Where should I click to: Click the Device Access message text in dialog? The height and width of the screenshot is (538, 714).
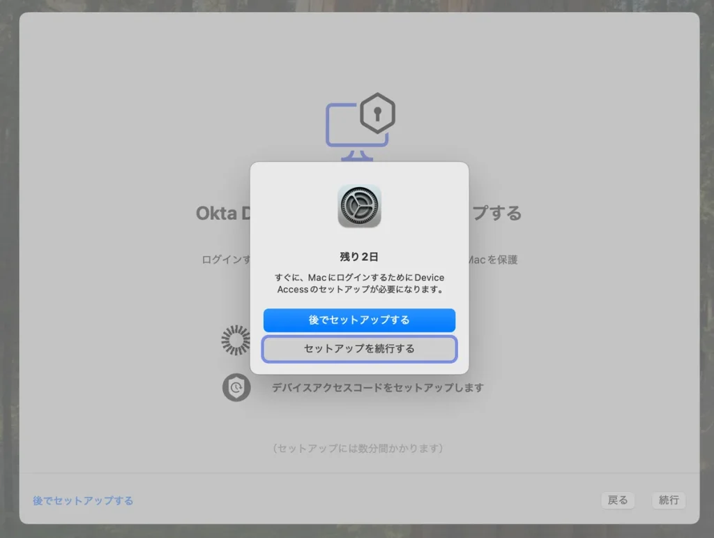pos(359,283)
